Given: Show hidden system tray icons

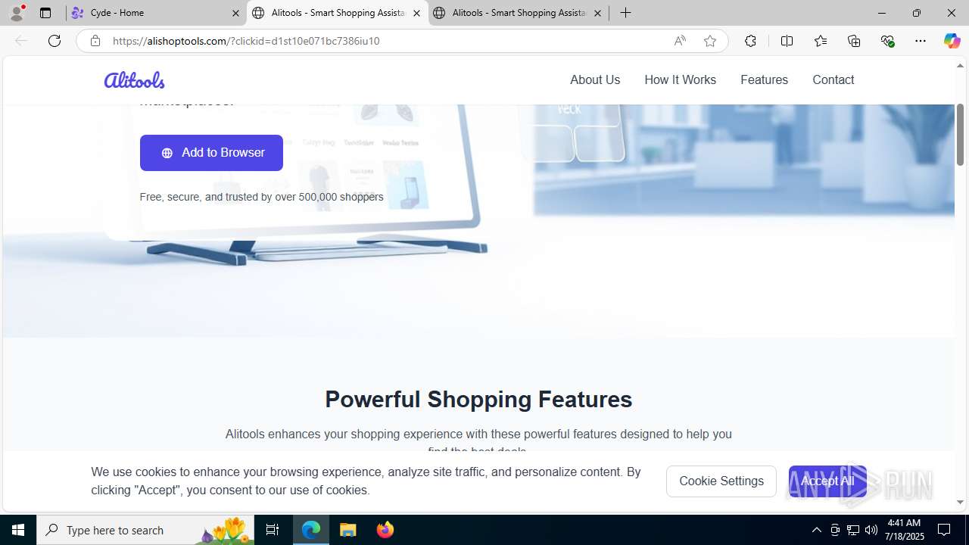Looking at the screenshot, I should (x=816, y=530).
